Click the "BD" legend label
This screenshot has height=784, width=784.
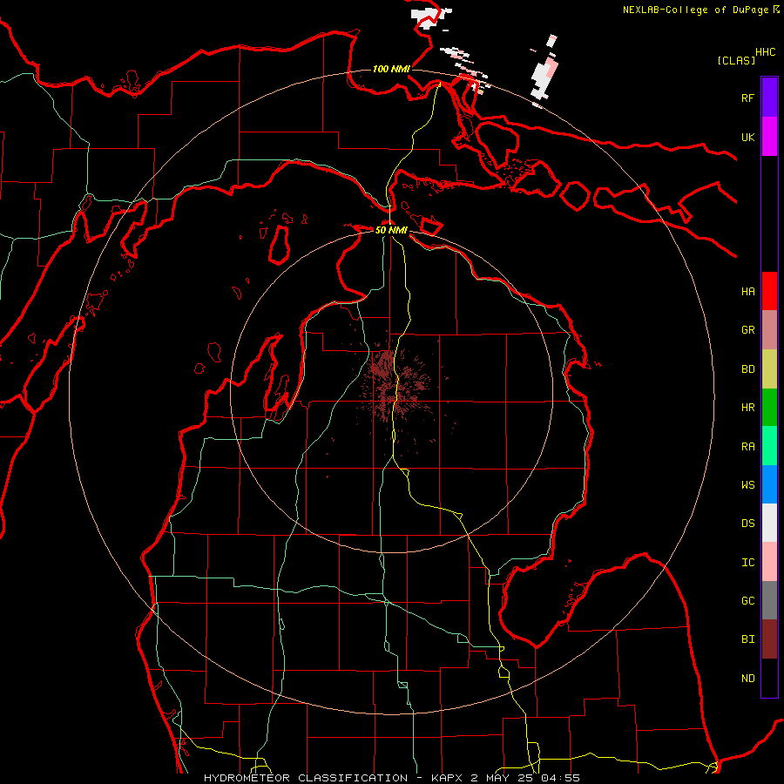[x=748, y=369]
